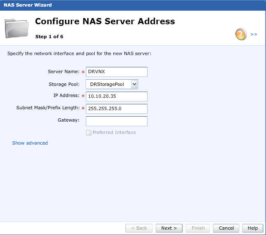Select the IP Address input field
The width and height of the screenshot is (266, 235).
click(x=117, y=96)
